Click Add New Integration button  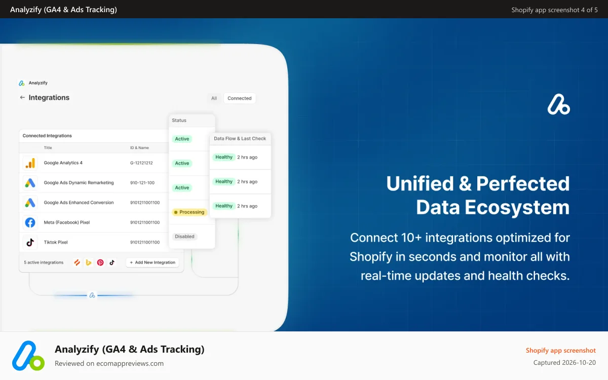[153, 262]
